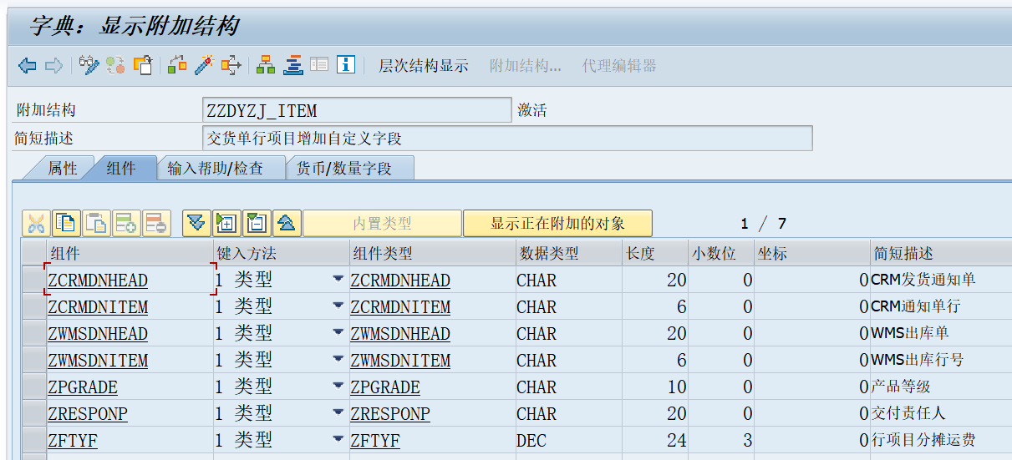This screenshot has width=1012, height=460.
Task: Select the ZCRMDNHEAD row selector box
Action: click(x=33, y=281)
